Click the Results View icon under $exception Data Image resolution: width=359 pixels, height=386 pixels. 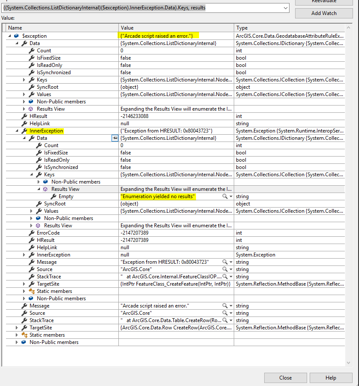click(31, 109)
